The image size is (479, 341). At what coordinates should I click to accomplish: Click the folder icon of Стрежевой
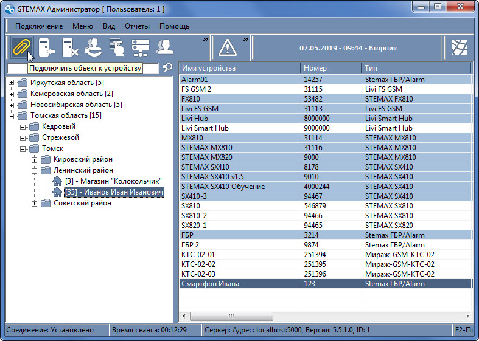[34, 137]
